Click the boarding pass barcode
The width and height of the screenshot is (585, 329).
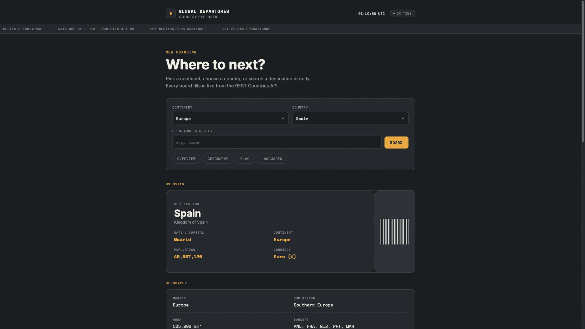coord(394,232)
